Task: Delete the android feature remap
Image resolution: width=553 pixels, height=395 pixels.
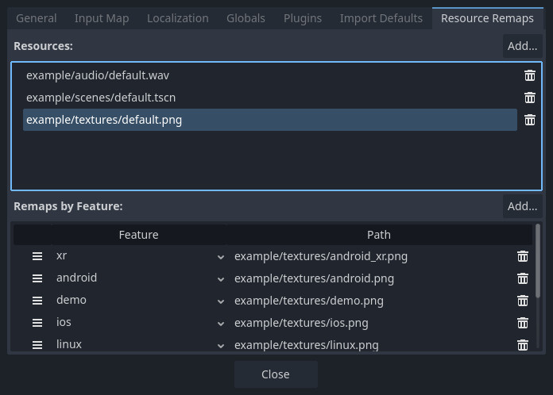Action: (x=523, y=278)
